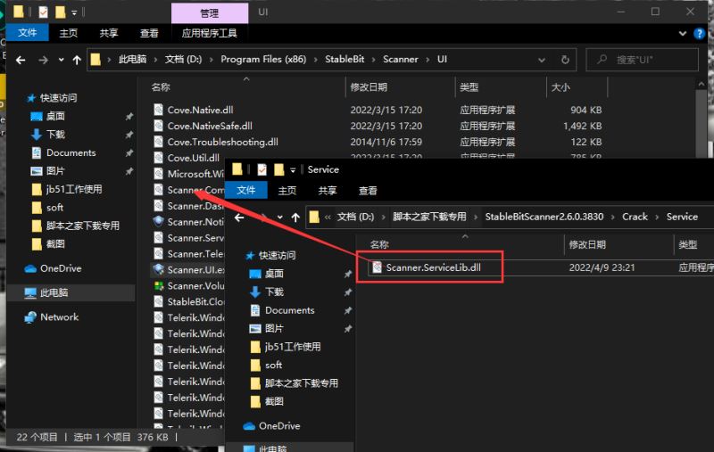Viewport: 714px width, 452px height.
Task: Open Documents in UI window sidebar
Action: coord(71,152)
